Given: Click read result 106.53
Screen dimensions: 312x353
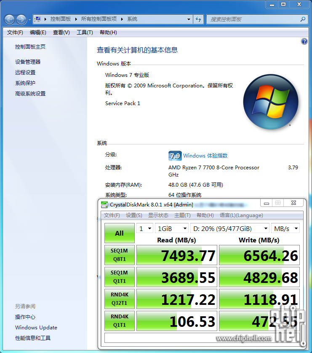Looking at the screenshot, I should point(177,321).
